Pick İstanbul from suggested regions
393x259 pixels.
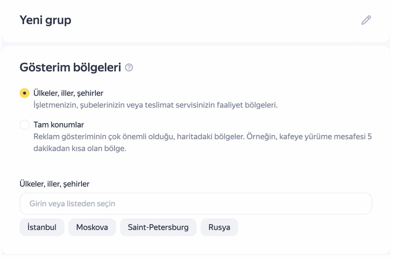[42, 227]
